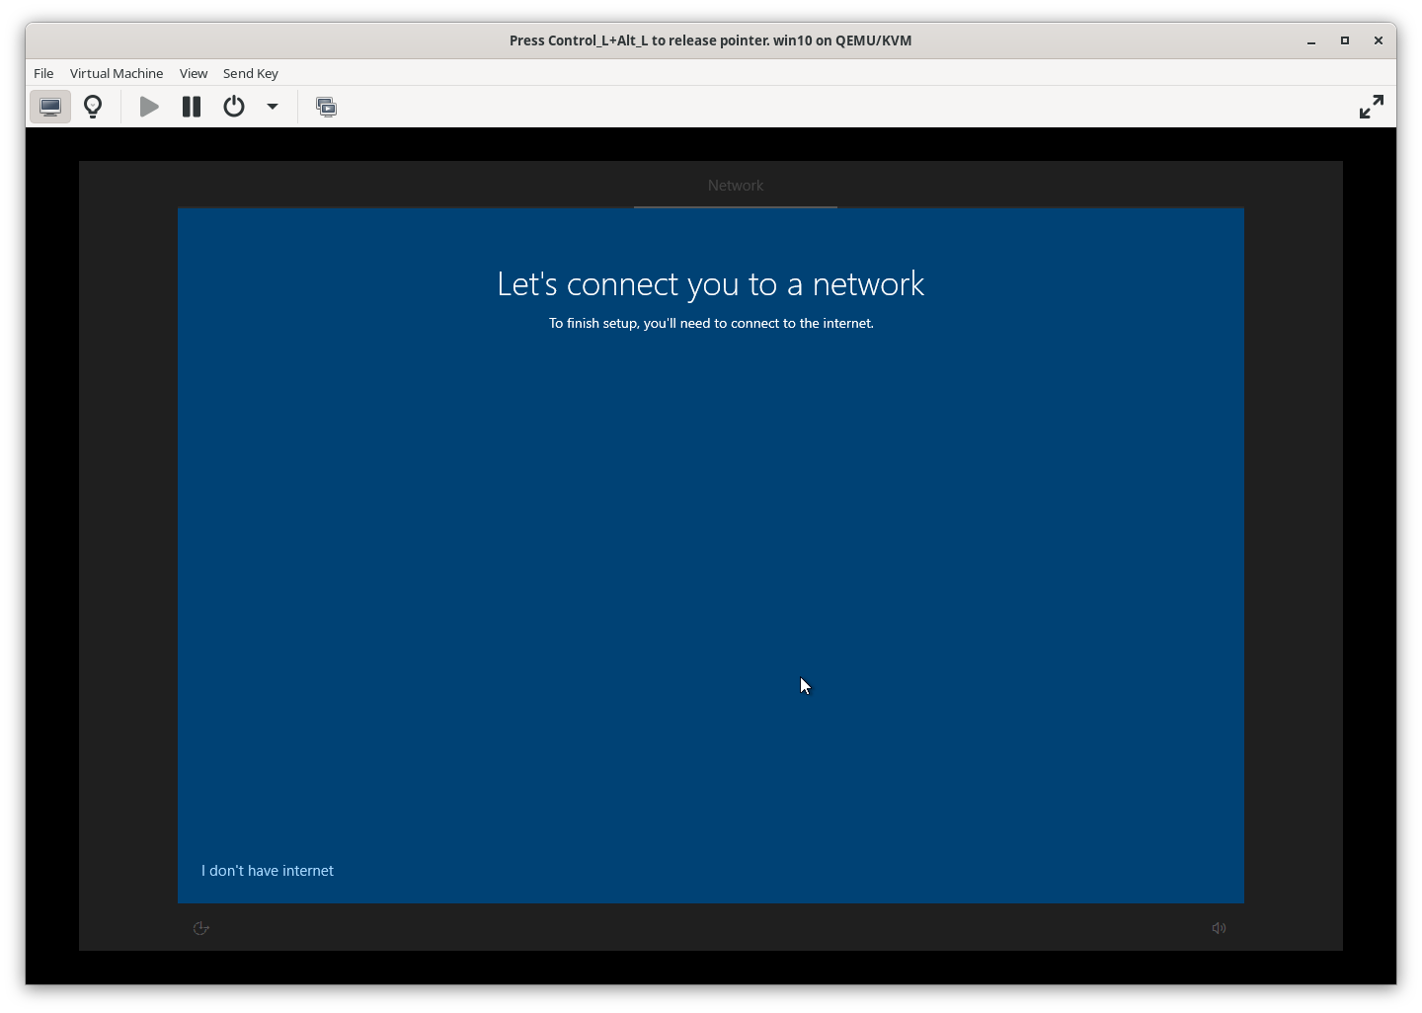1422x1013 pixels.
Task: Open the manage snapshots view
Action: coord(326,107)
